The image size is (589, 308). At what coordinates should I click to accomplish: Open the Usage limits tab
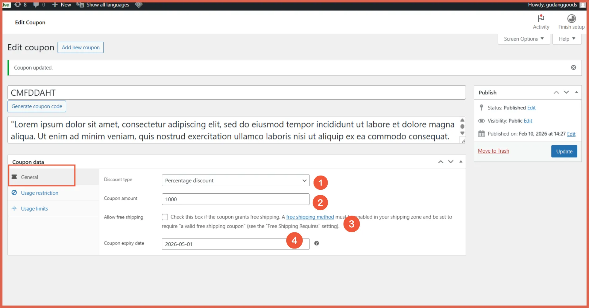[x=34, y=209]
